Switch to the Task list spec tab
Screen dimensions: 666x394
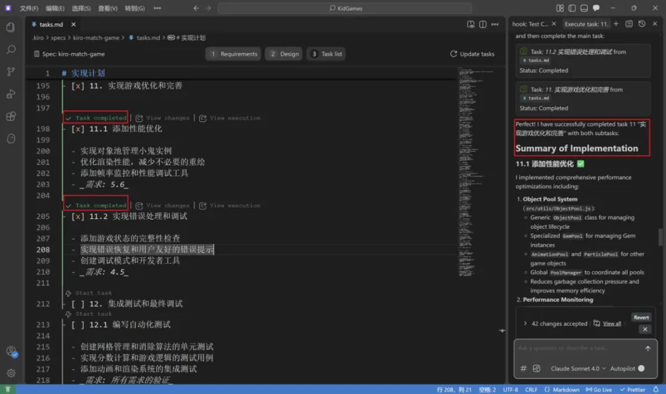pyautogui.click(x=326, y=54)
